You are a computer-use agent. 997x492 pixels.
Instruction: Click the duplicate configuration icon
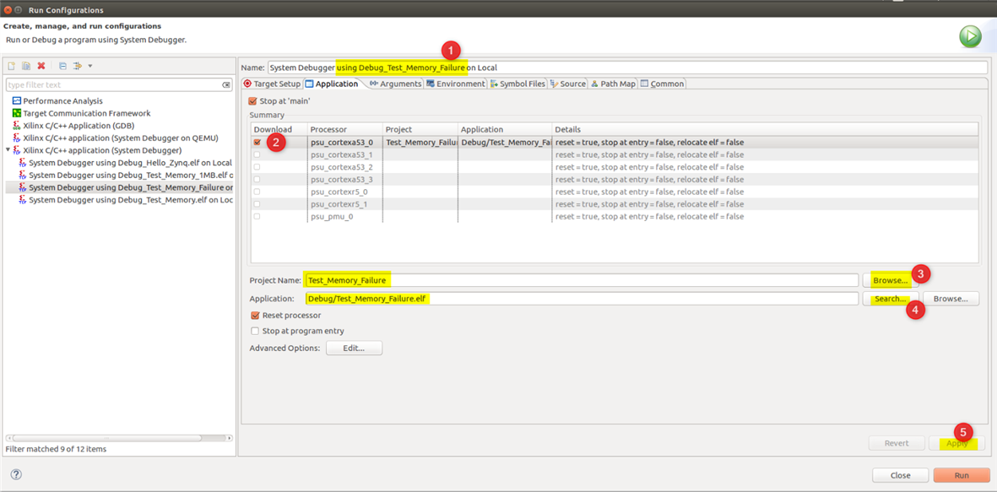coord(26,66)
